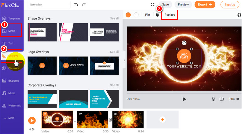Select the BRAND NAME HERE overlay
The image size is (242, 134).
104,66
